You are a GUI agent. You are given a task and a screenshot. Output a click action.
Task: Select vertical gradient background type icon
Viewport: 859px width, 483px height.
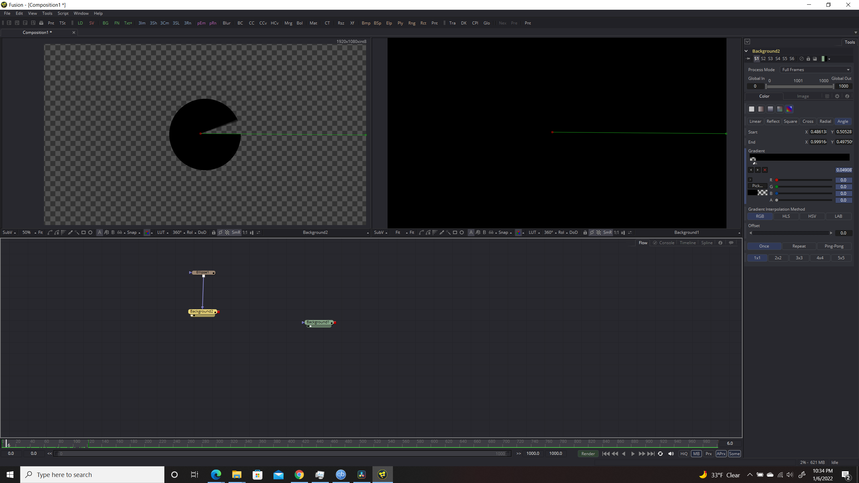(x=770, y=109)
